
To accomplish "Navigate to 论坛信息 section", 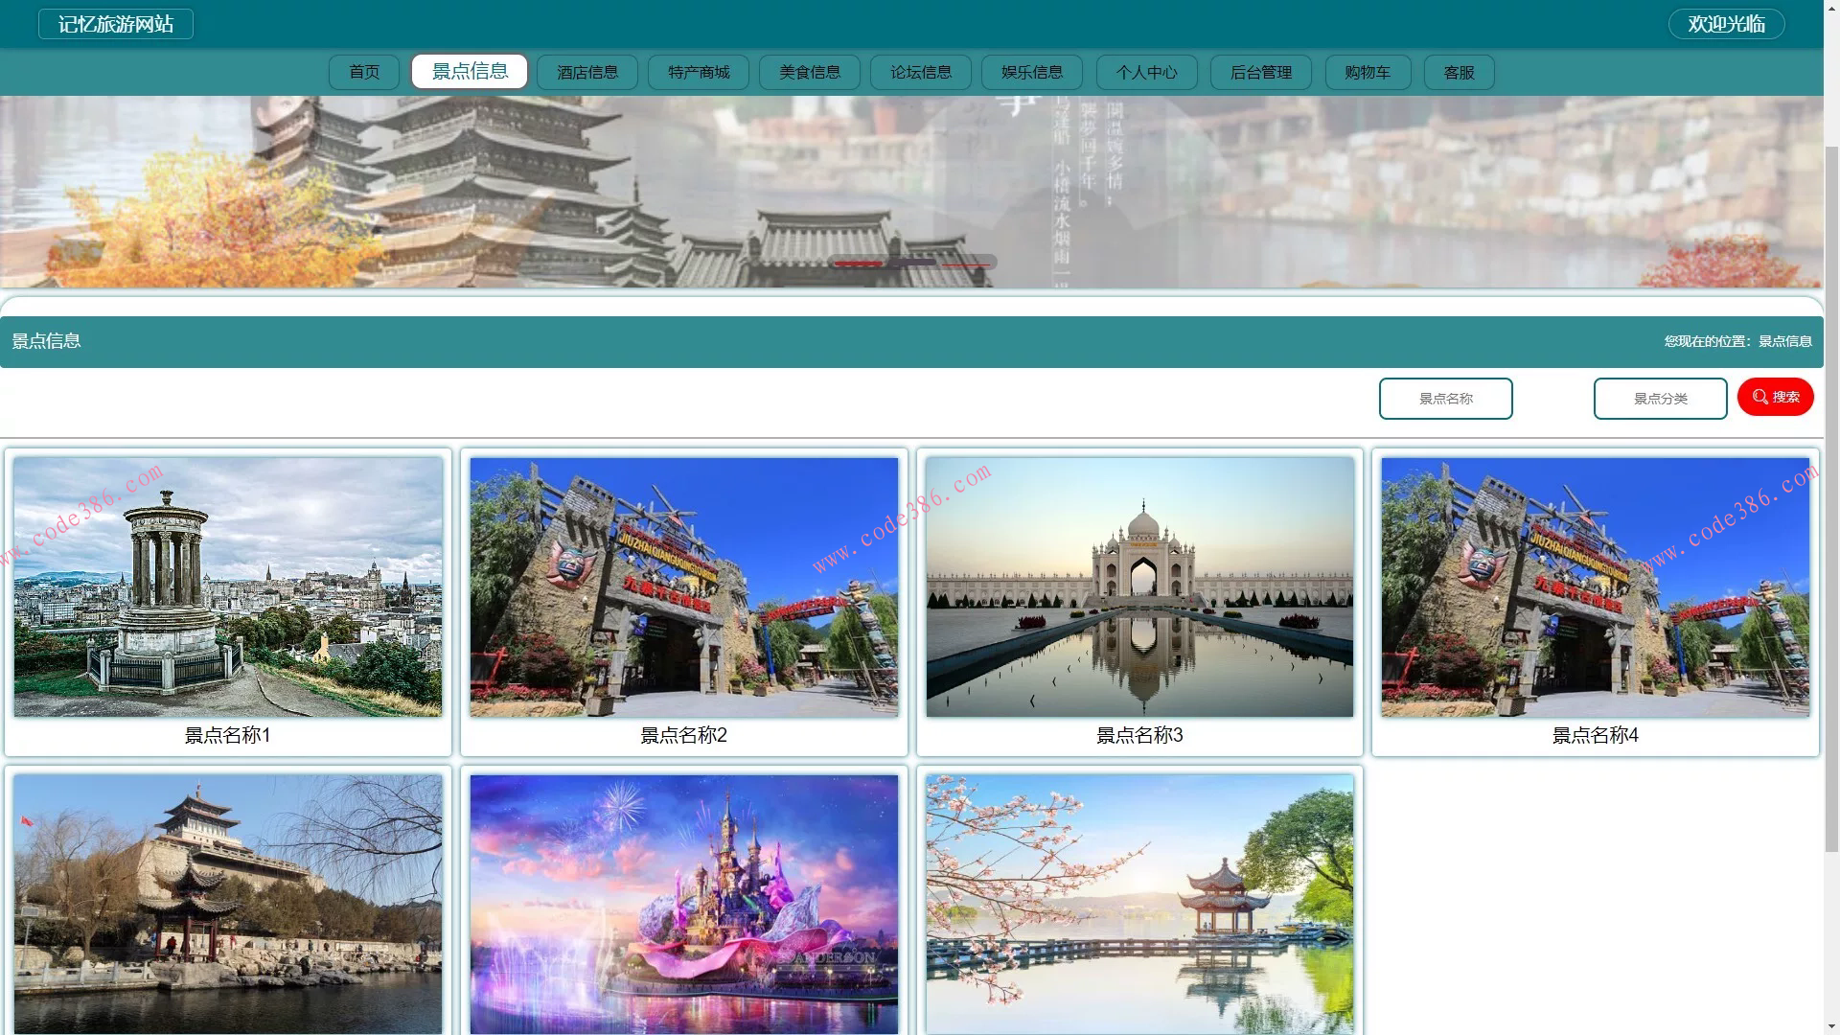I will tap(921, 73).
